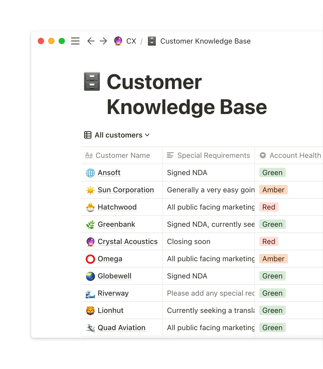This screenshot has height=369, width=323.
Task: Click the back navigation arrow
Action: tap(90, 41)
